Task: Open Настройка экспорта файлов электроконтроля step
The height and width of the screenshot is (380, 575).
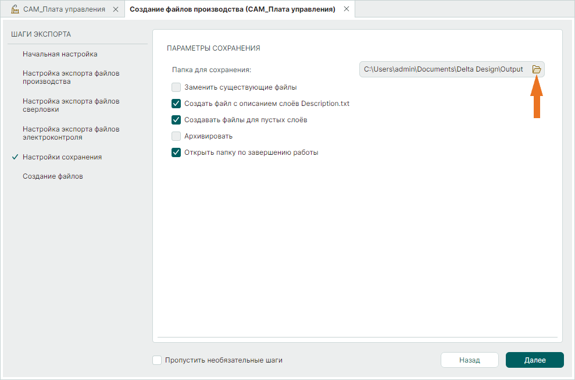Action: pyautogui.click(x=71, y=133)
